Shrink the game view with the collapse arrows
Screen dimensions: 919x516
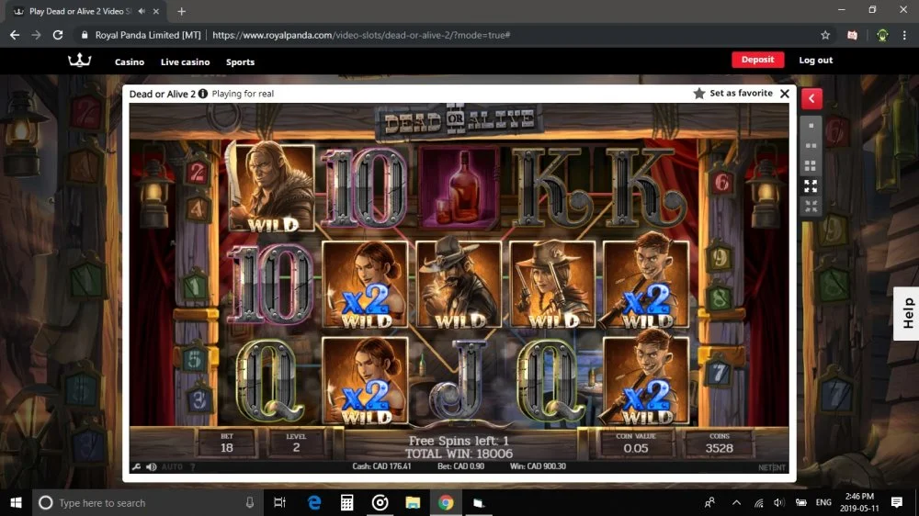pos(811,207)
